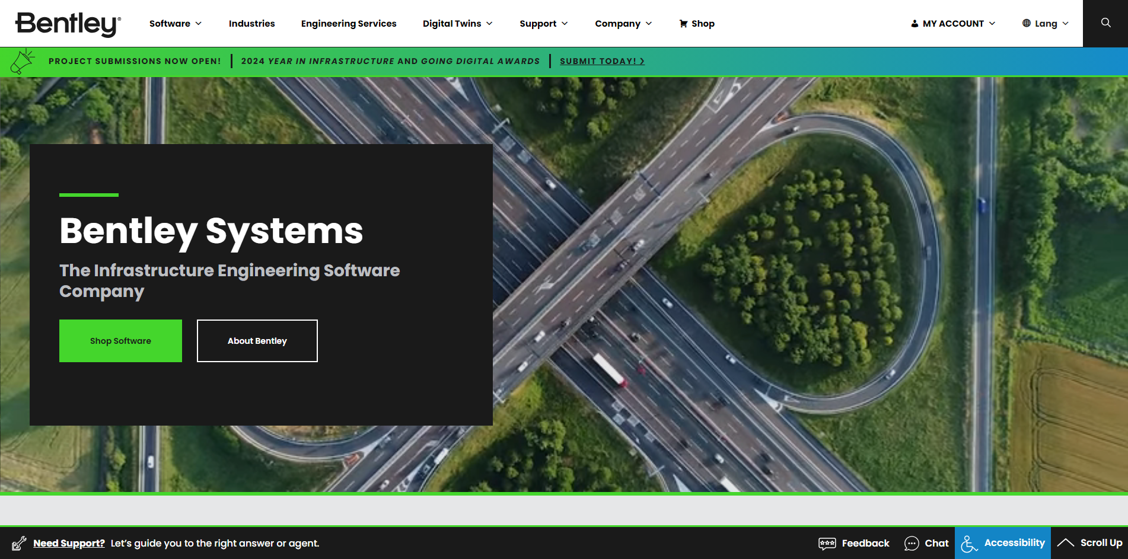This screenshot has height=559, width=1128.
Task: Click the megaphone icon in announcement banner
Action: click(x=23, y=61)
